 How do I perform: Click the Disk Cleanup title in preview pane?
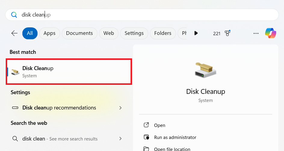point(205,92)
